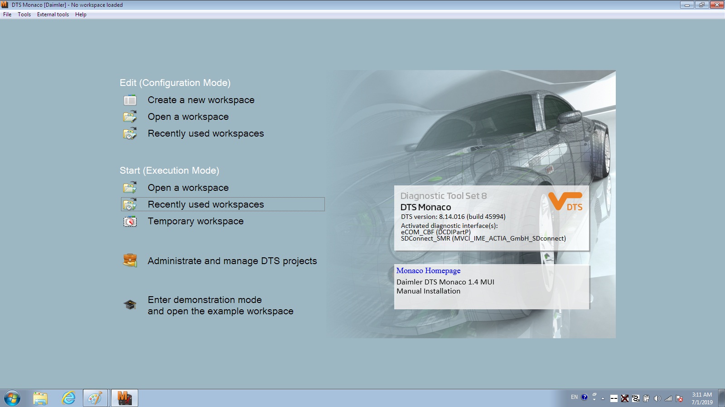Click the cable connection tray icon
Viewport: 725px width, 407px height.
[636, 398]
